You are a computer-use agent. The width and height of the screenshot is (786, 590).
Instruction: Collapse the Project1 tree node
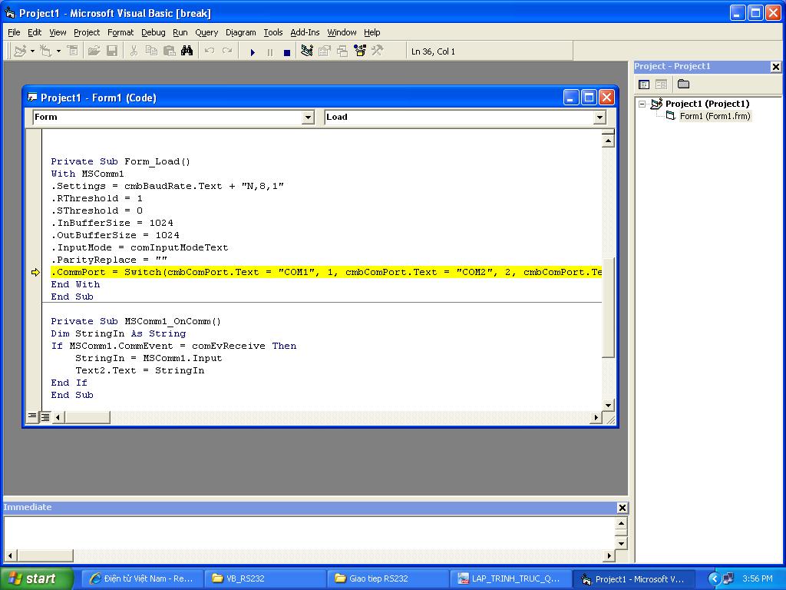click(x=642, y=104)
